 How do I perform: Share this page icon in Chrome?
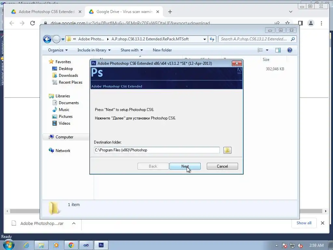(x=277, y=23)
